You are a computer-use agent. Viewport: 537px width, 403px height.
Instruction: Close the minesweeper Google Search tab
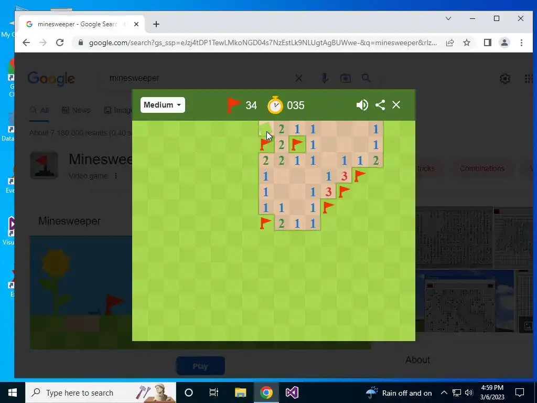(x=136, y=24)
